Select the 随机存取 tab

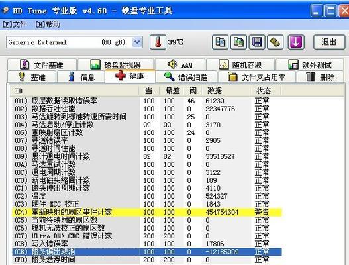click(240, 65)
